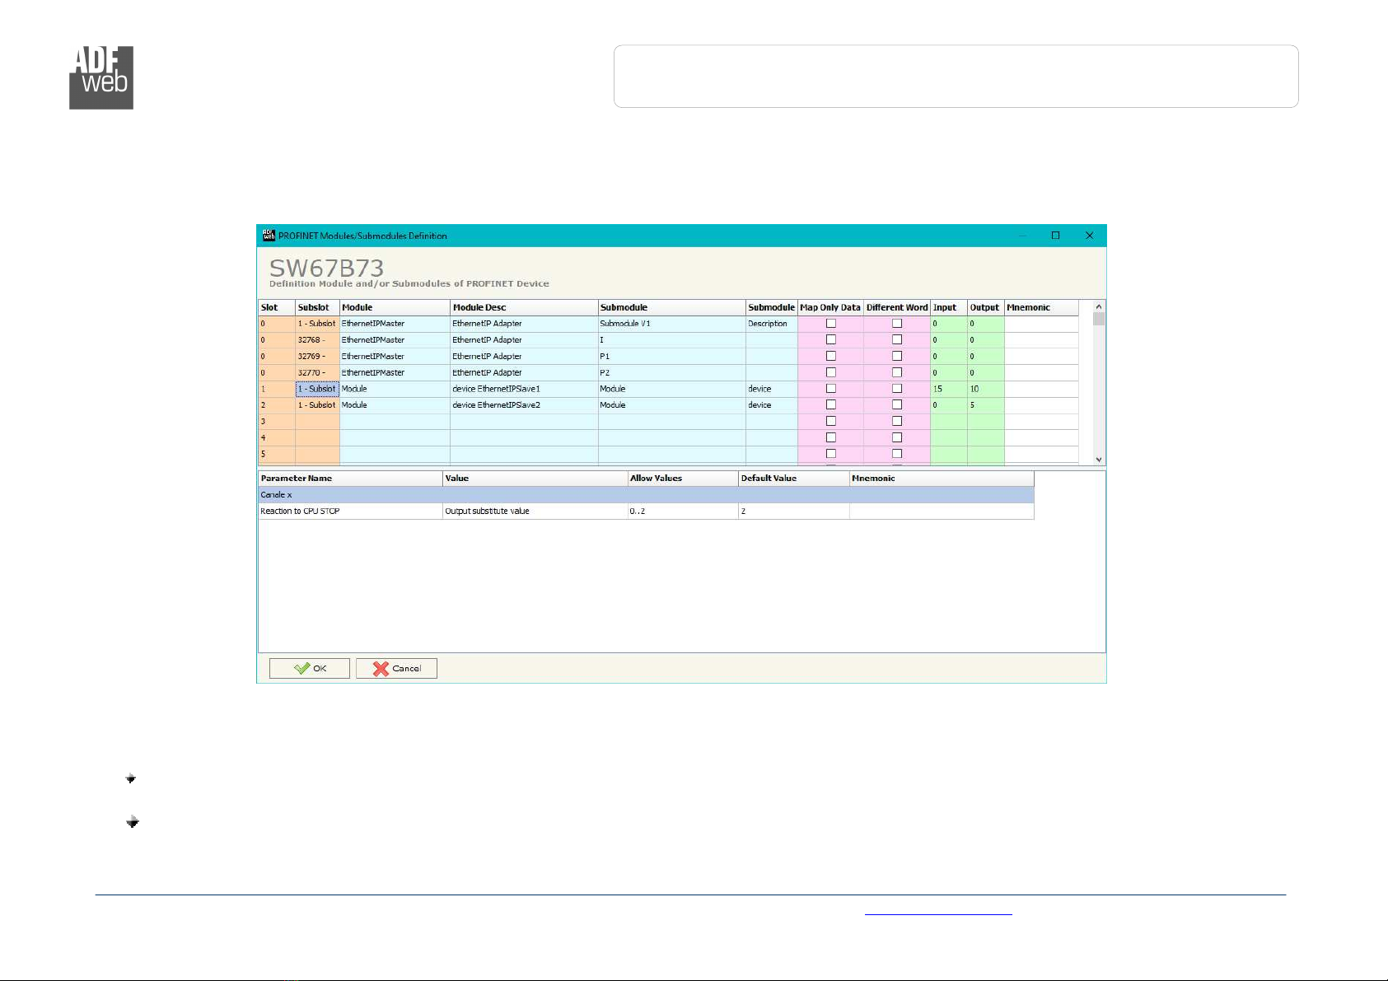This screenshot has height=981, width=1388.
Task: Click the table's top 'Mnemonic' column header
Action: (1041, 307)
